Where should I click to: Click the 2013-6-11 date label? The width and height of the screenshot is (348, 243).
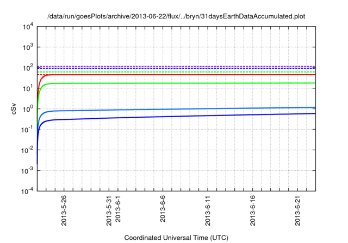208,210
